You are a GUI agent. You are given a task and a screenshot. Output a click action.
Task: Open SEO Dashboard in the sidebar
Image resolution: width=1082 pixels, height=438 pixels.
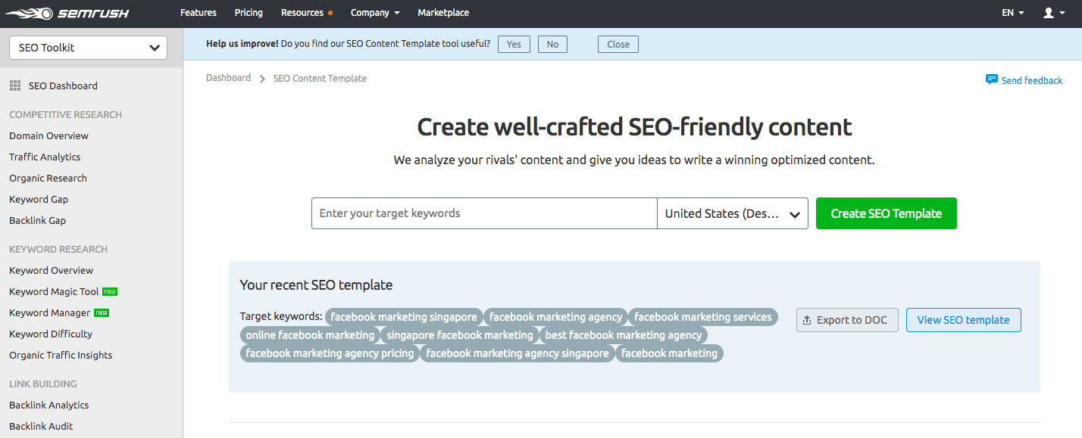[x=63, y=86]
